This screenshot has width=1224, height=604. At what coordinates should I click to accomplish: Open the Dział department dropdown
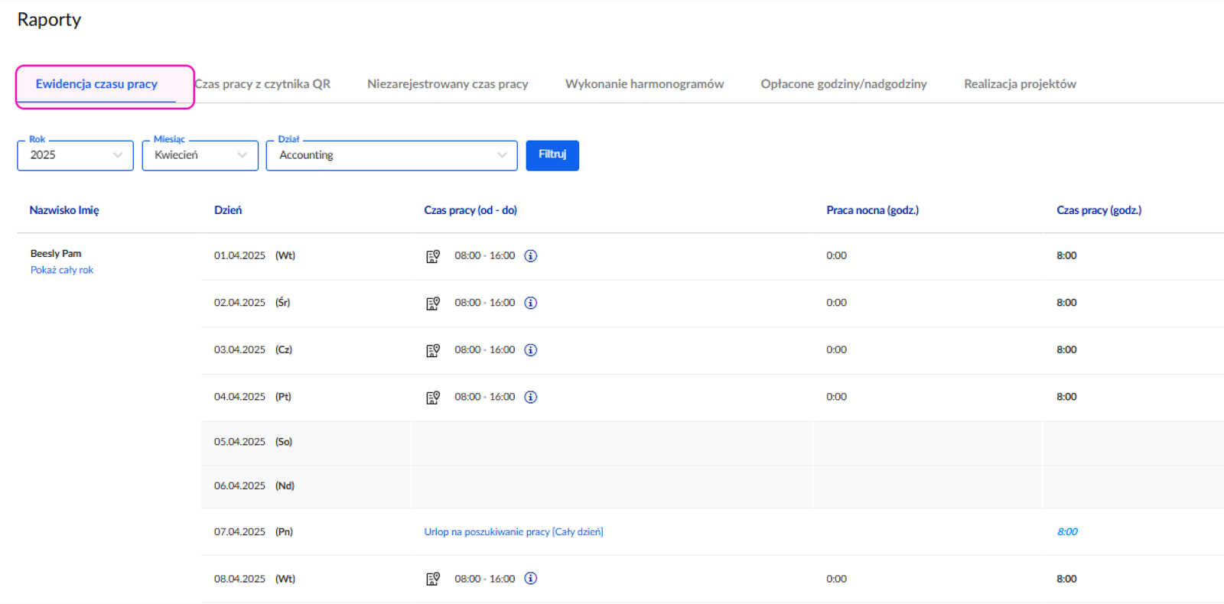coord(392,155)
